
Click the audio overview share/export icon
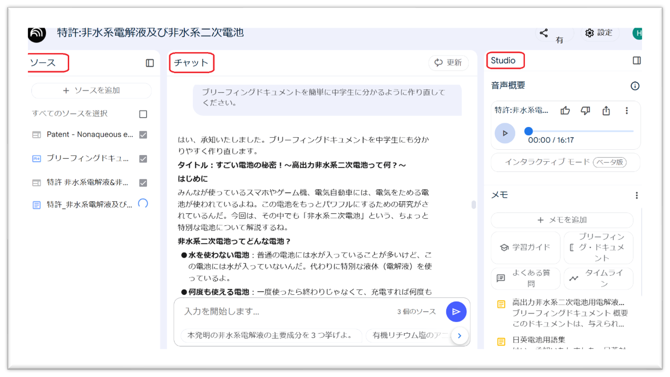click(606, 111)
